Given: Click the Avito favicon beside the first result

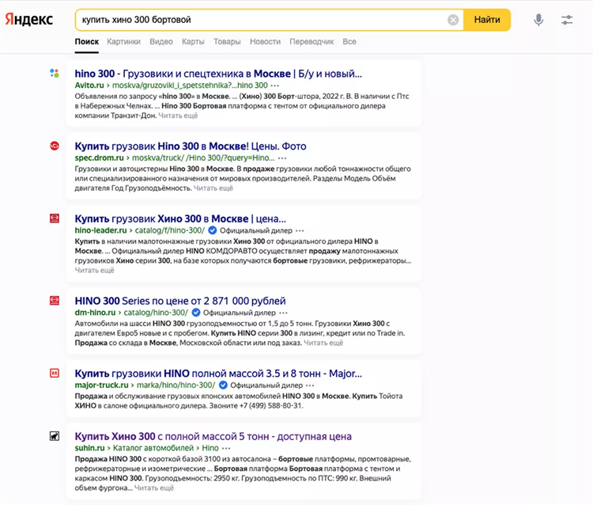Looking at the screenshot, I should pyautogui.click(x=55, y=73).
